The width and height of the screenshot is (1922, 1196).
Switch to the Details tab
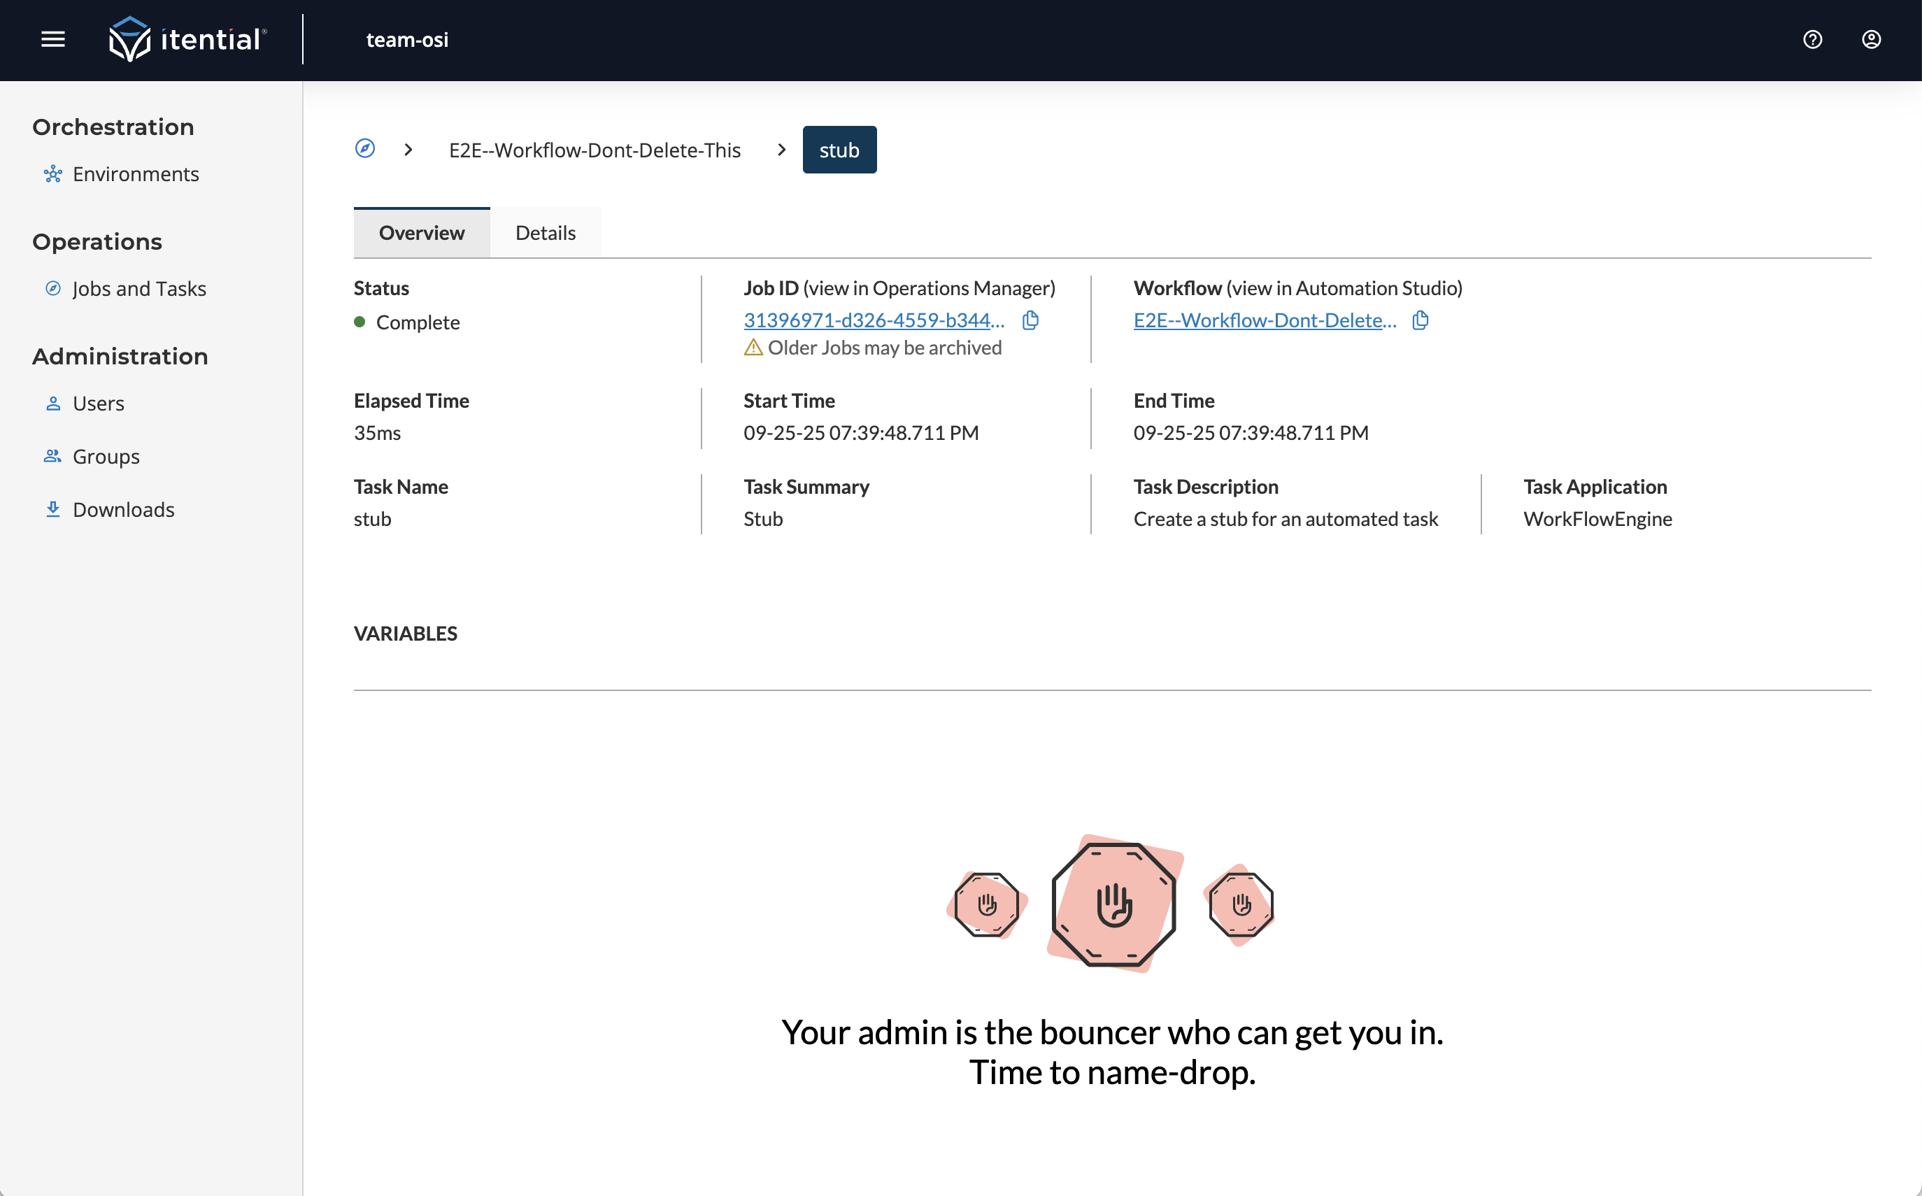click(545, 232)
